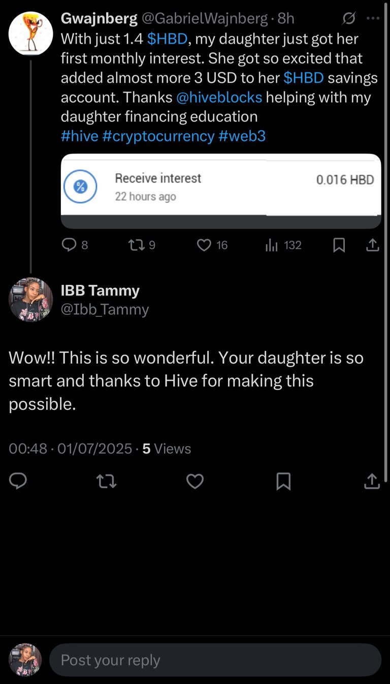
Task: Open Gwajnberg's profile avatar
Action: tap(31, 34)
